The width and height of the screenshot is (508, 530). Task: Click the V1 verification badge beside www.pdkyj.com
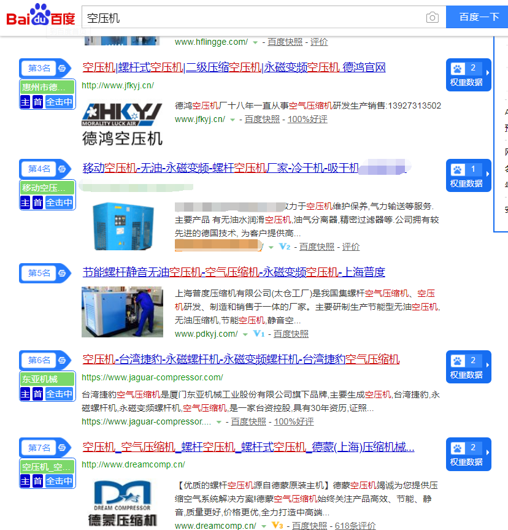coord(259,334)
